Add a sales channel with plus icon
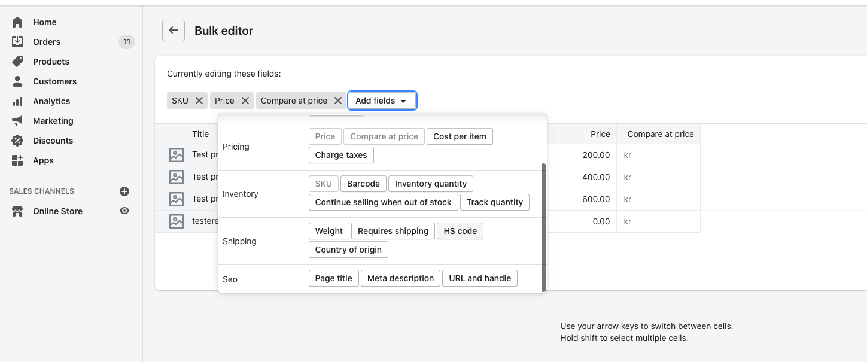Viewport: 867px width, 362px height. click(124, 191)
